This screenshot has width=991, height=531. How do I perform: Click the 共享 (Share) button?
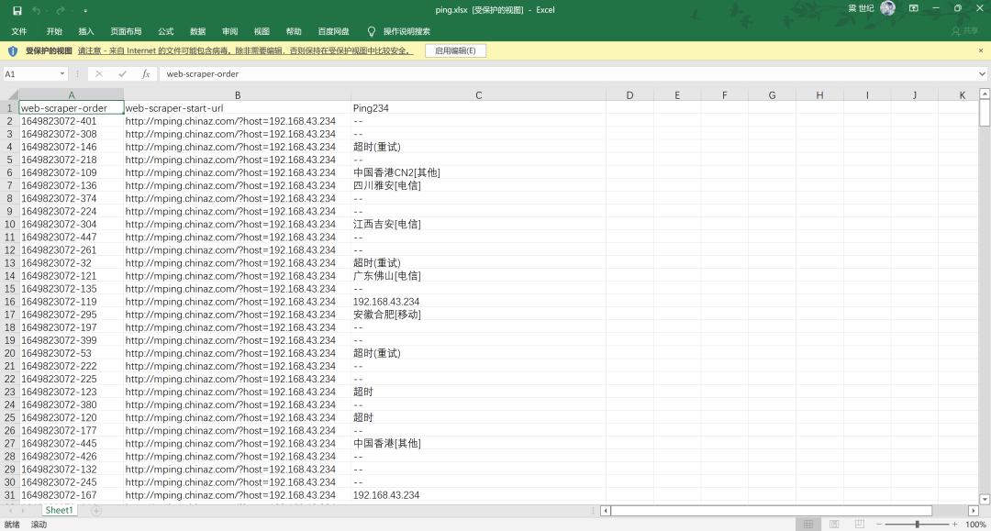[x=964, y=31]
